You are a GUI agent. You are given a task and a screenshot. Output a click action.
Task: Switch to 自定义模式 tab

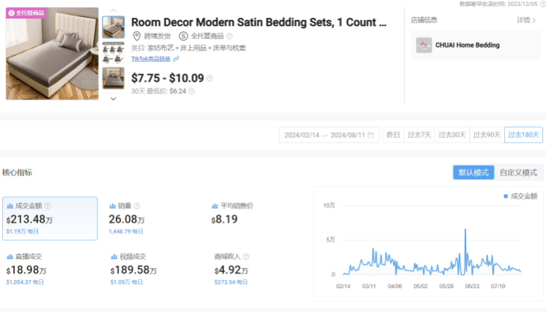[x=518, y=172]
